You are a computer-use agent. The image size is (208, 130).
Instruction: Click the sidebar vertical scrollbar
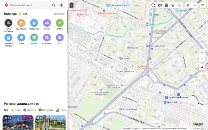point(68,21)
